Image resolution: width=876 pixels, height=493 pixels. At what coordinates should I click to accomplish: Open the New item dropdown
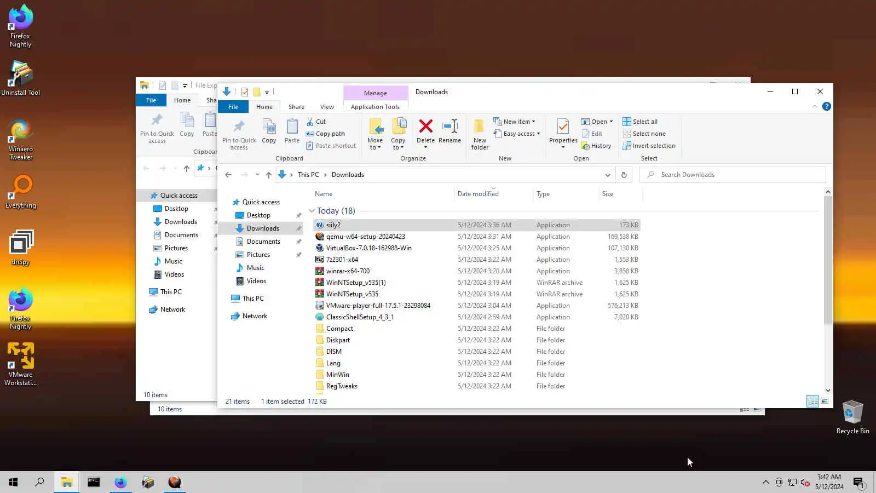click(515, 122)
